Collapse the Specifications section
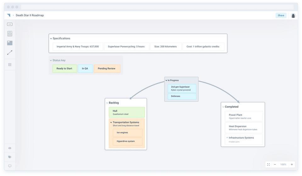302x176 pixels. (51, 39)
